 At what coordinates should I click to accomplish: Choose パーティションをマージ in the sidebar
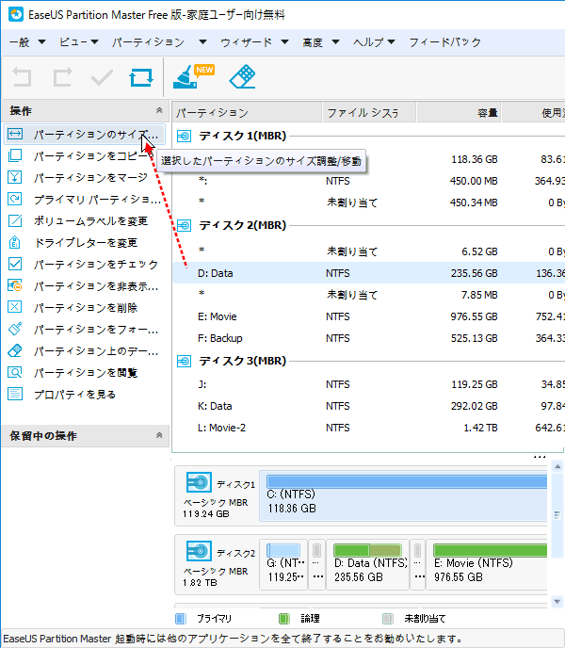click(89, 177)
